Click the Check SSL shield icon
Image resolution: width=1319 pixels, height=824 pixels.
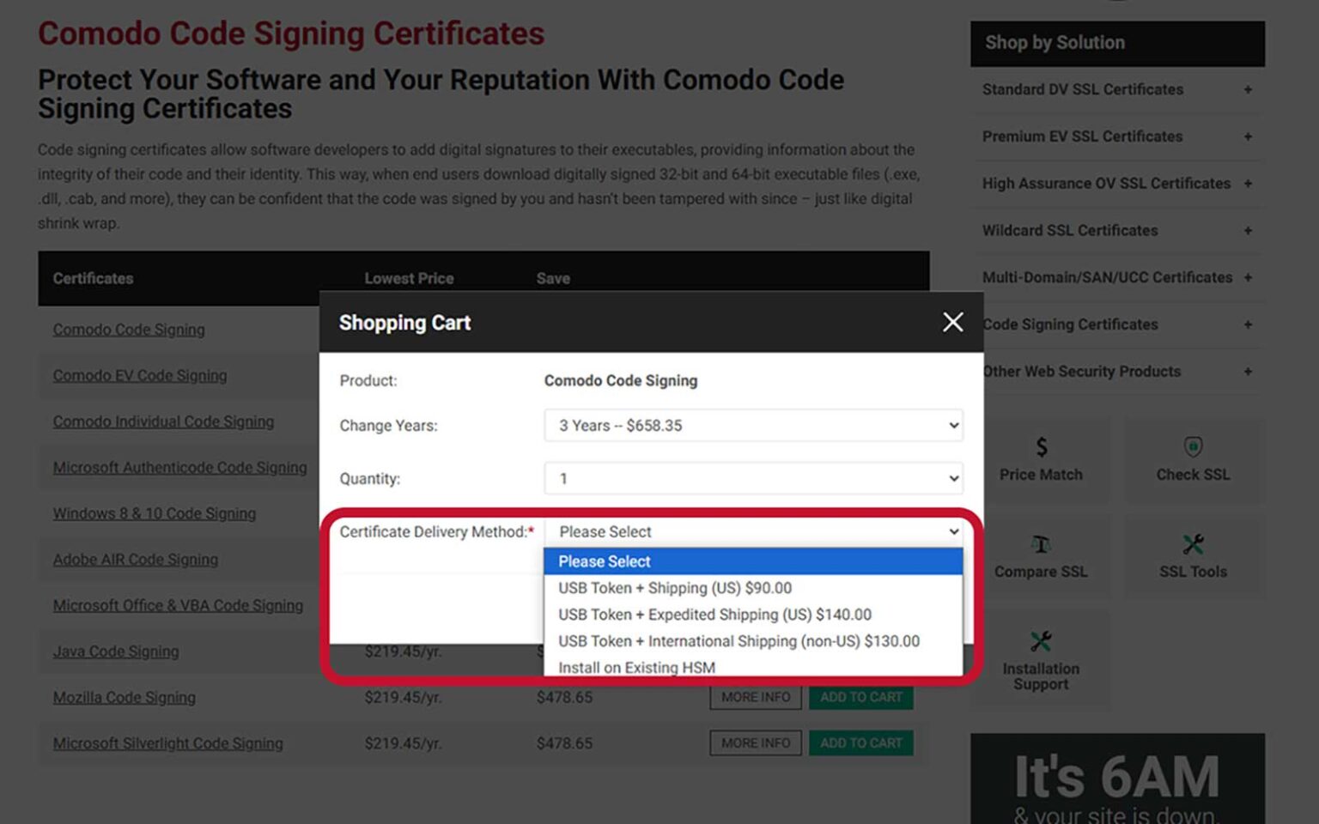1193,447
